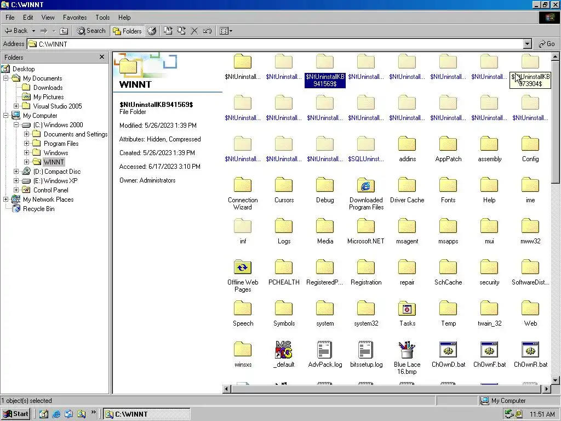The width and height of the screenshot is (561, 421).
Task: Click the Delete X toolbar icon
Action: point(194,31)
